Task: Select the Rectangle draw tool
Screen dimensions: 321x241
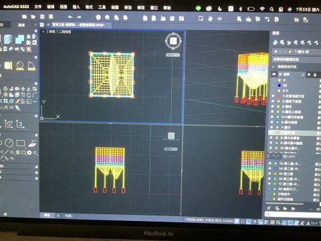Action: 20,143
